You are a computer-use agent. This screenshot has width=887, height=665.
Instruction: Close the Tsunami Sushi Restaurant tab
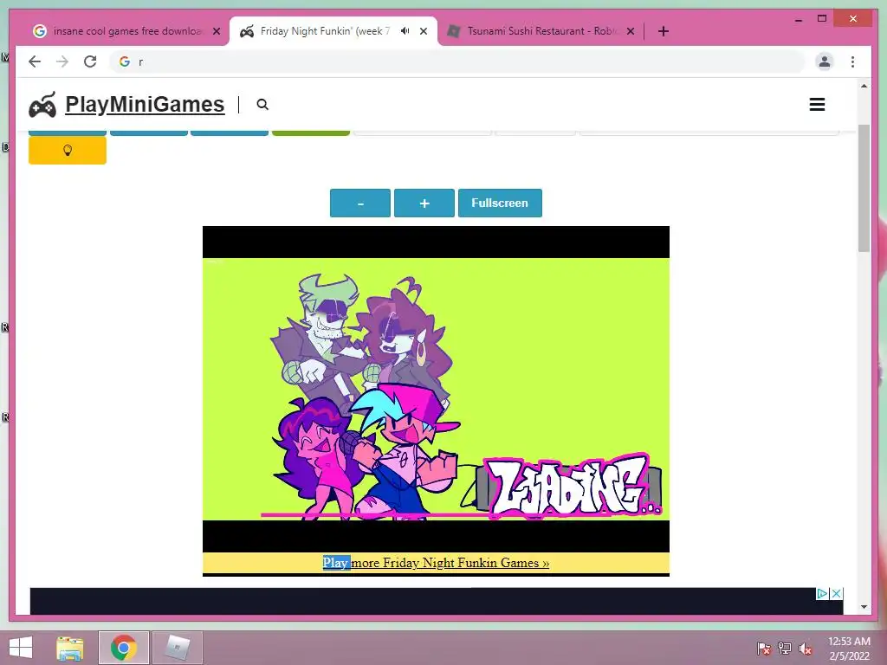click(631, 32)
